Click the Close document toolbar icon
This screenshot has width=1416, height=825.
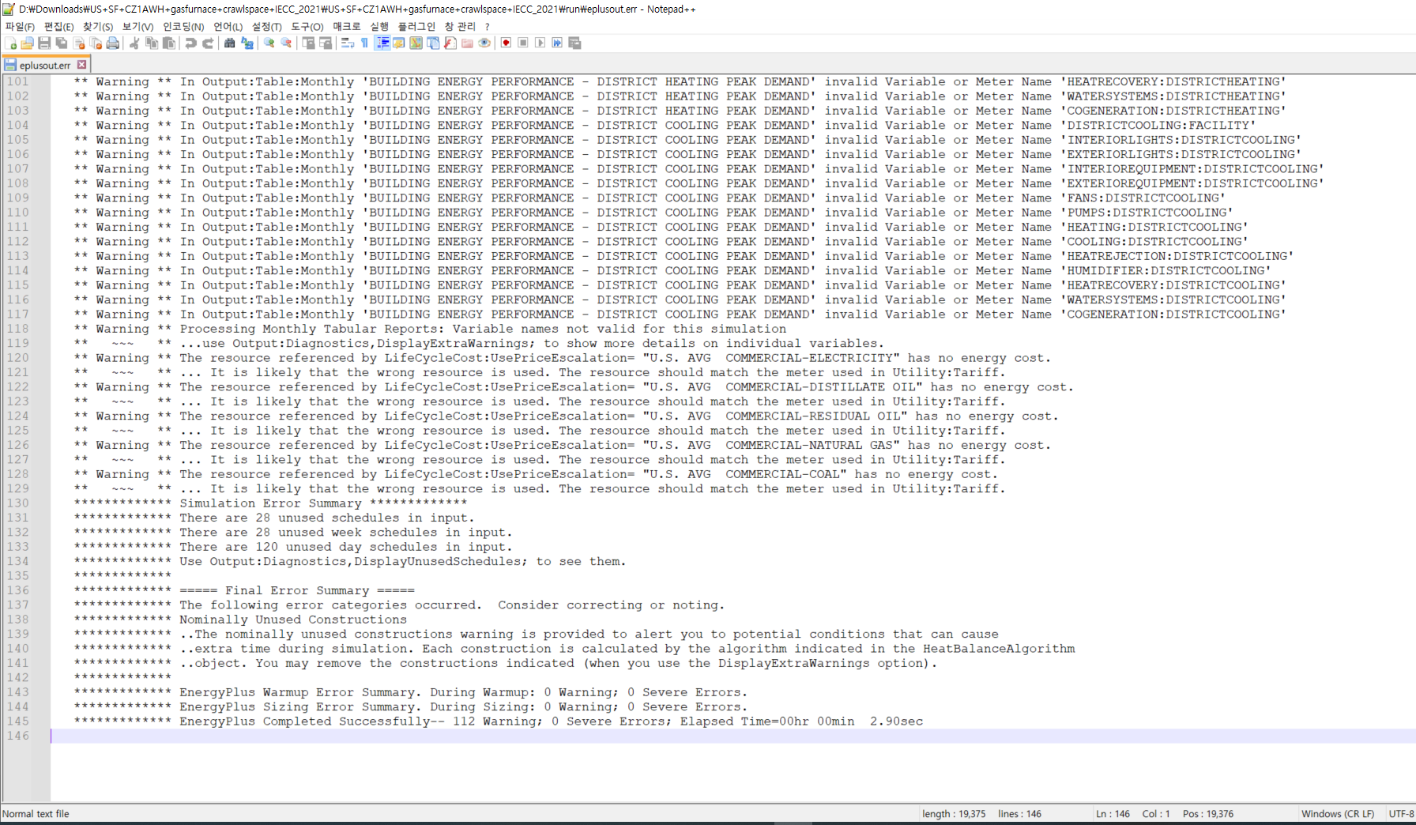click(79, 43)
